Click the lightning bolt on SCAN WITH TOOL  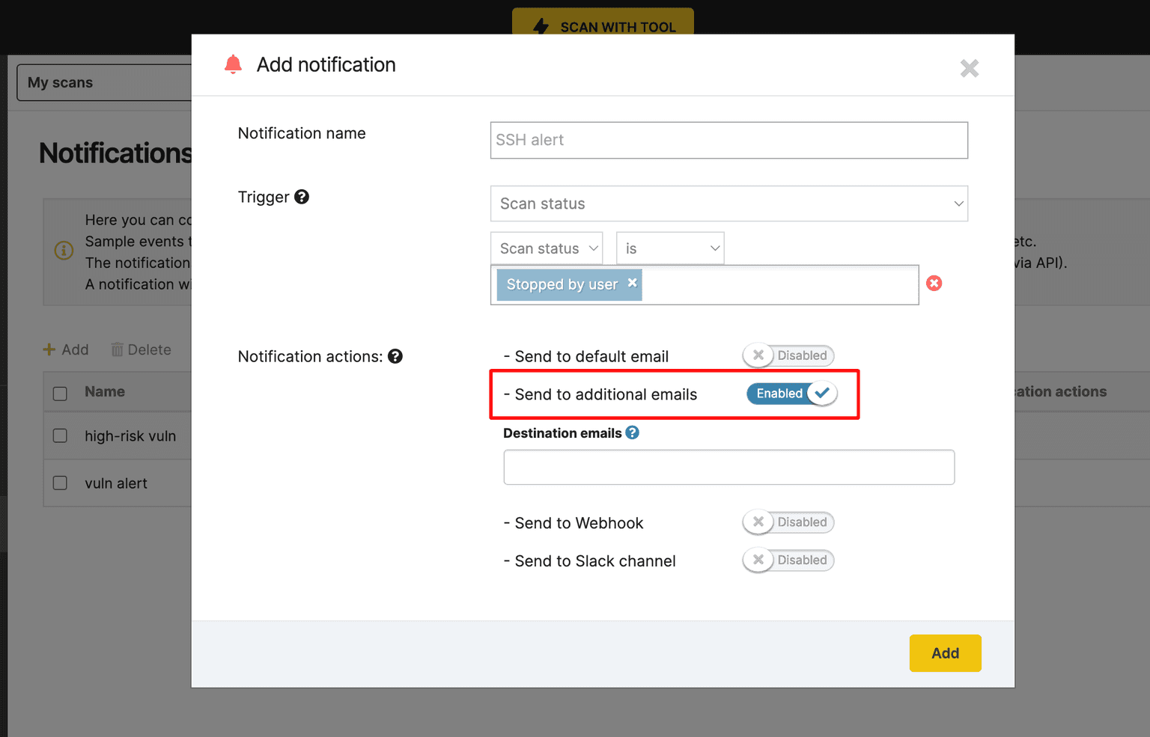(541, 26)
